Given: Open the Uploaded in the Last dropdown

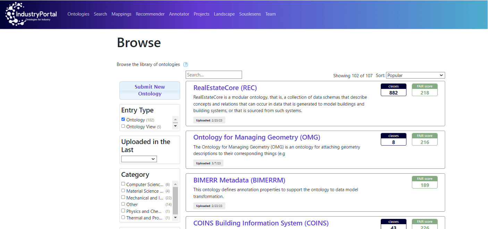Looking at the screenshot, I should click(139, 159).
